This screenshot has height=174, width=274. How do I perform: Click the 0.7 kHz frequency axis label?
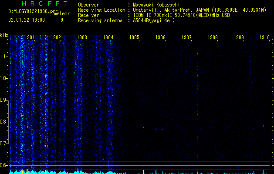point(4,144)
